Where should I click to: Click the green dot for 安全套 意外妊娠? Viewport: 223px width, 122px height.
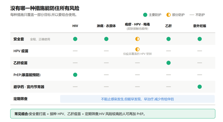click(x=200, y=39)
